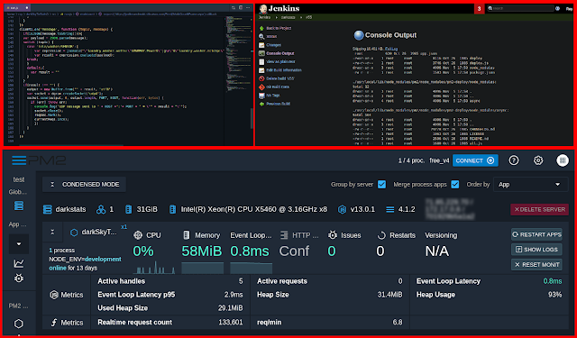This screenshot has width=577, height=338.
Task: Open the PM2 settings gear icon
Action: [x=538, y=160]
